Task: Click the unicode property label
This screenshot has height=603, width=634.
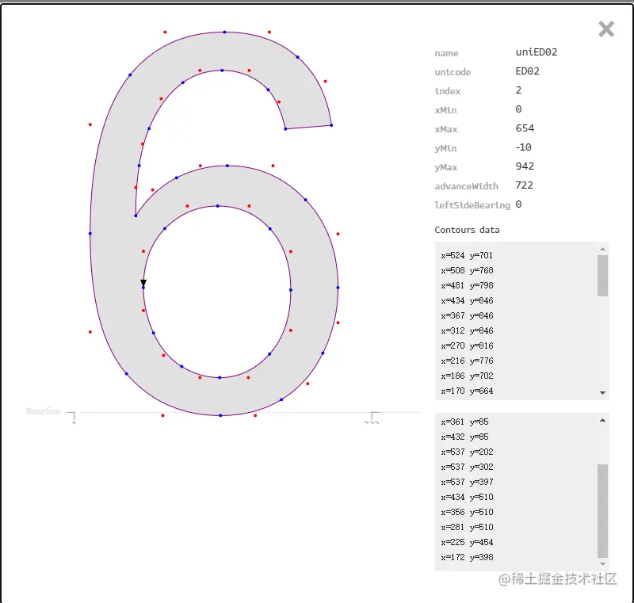Action: click(453, 72)
